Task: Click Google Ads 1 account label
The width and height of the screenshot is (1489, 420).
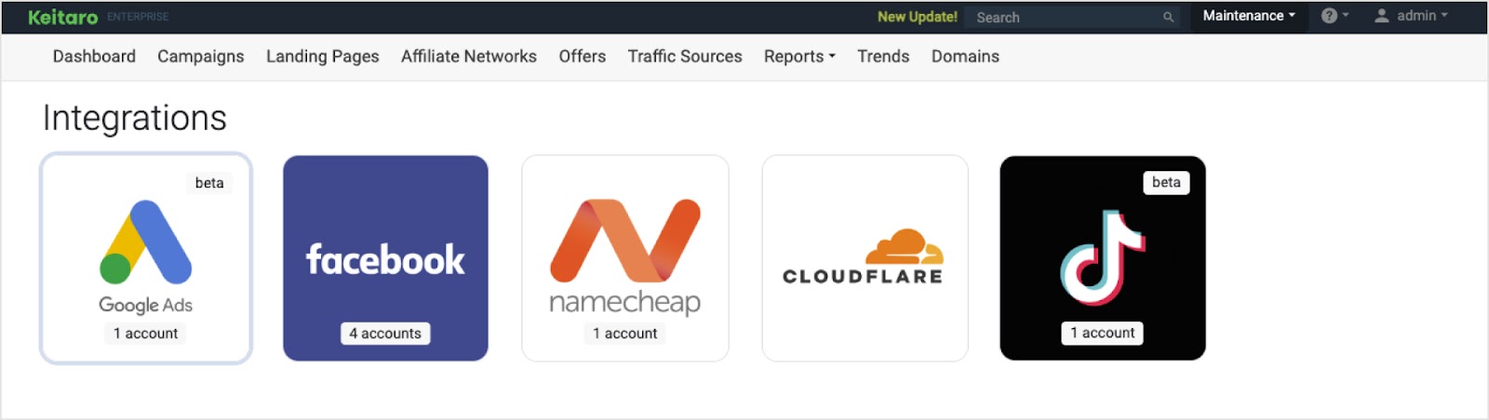Action: [x=146, y=334]
